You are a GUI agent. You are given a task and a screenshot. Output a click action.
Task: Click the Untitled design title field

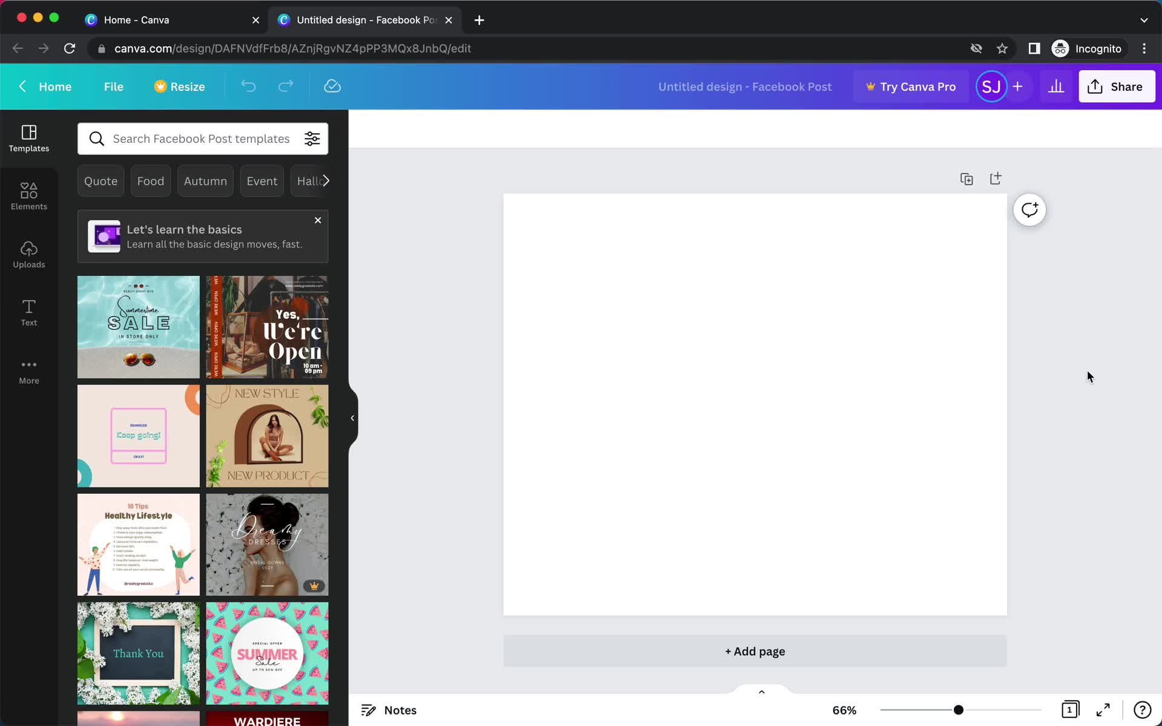[x=745, y=87]
